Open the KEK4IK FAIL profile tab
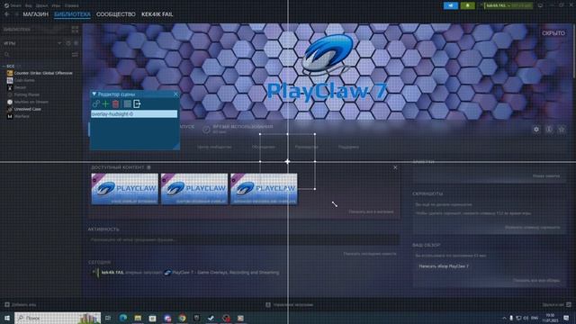Viewport: 576px width, 324px height. click(157, 14)
